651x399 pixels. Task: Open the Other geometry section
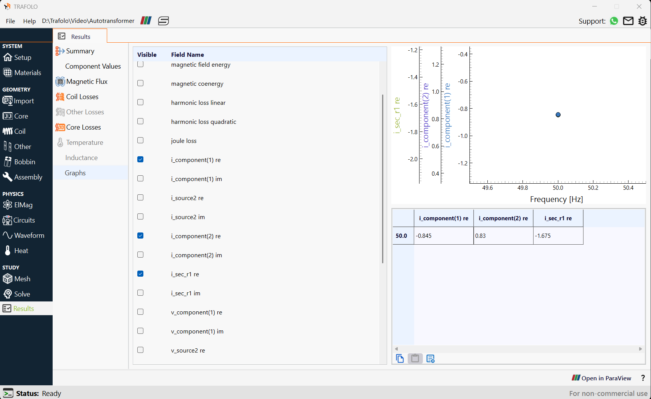17,147
